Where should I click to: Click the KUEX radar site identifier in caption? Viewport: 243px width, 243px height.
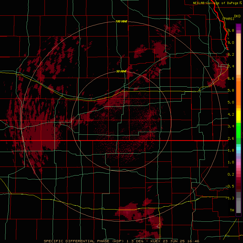(x=156, y=241)
